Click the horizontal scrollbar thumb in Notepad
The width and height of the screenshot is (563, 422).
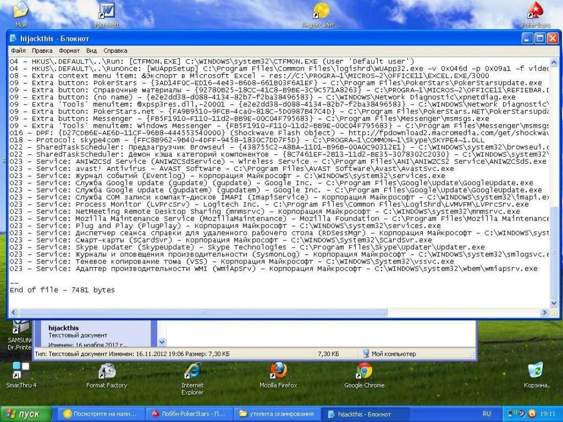(x=203, y=313)
